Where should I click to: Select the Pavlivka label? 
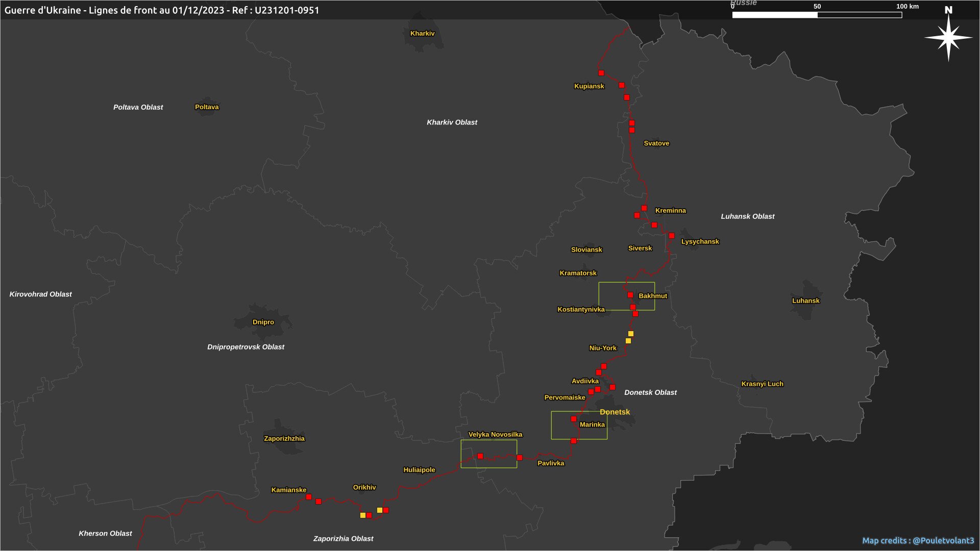point(551,464)
